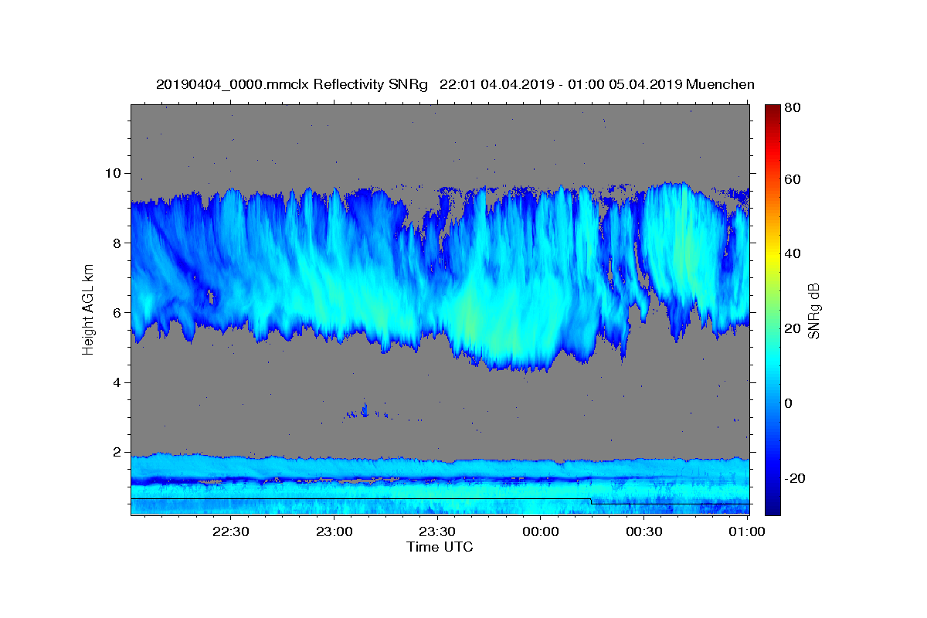Click the '23:30' time axis tick label
The width and height of the screenshot is (927, 618).
click(436, 532)
